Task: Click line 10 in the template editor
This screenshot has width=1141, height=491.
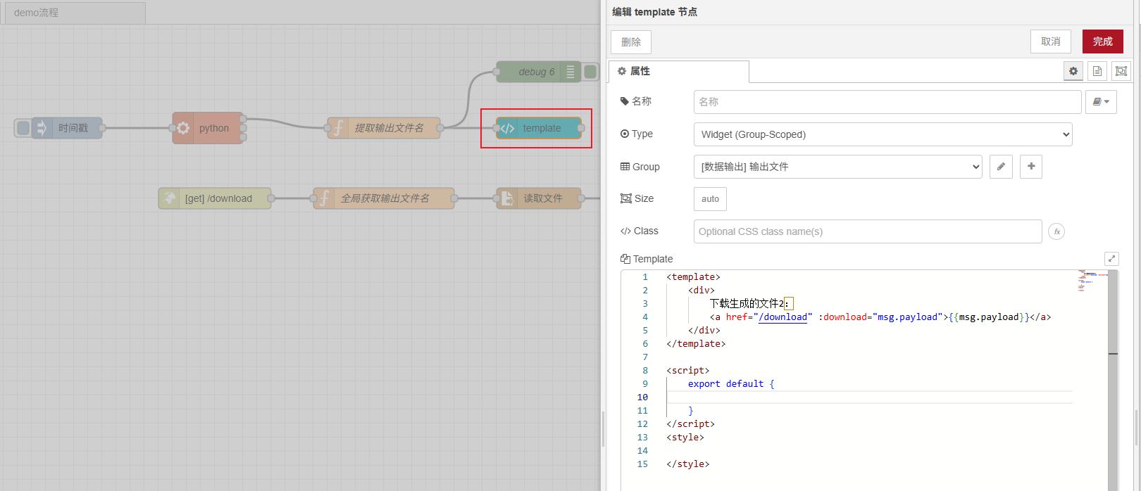Action: click(x=869, y=397)
